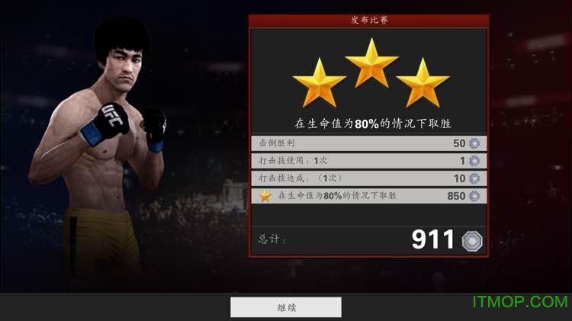Click the large coin icon next to 911
Image resolution: width=572 pixels, height=321 pixels.
click(x=471, y=241)
